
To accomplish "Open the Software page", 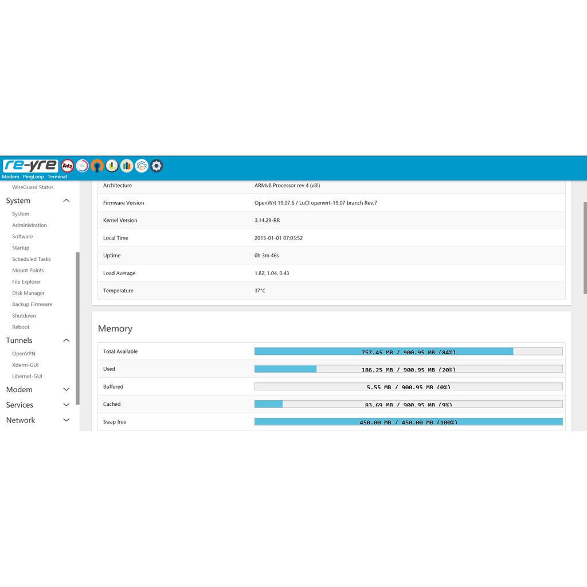I will pos(22,237).
